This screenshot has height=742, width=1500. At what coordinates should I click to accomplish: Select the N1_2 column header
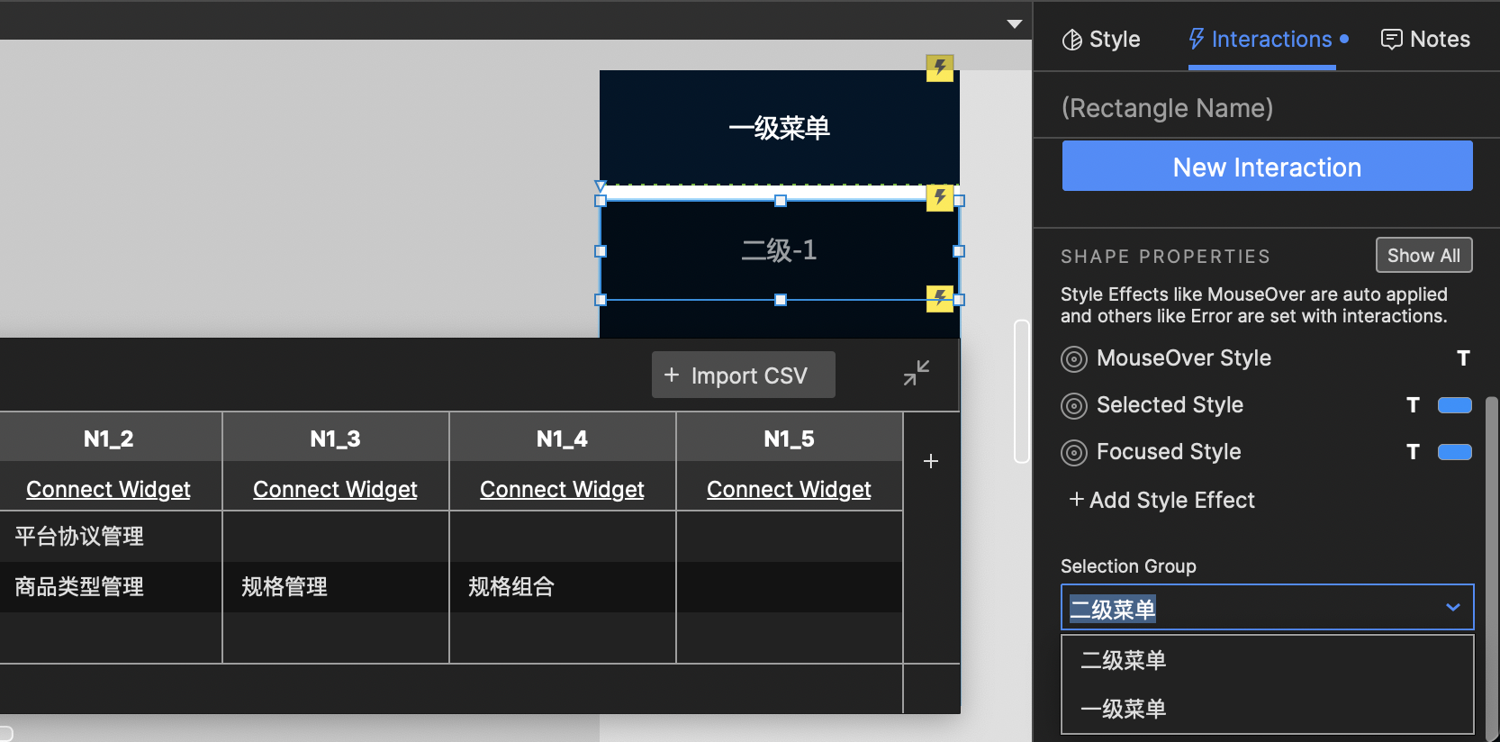pos(109,439)
